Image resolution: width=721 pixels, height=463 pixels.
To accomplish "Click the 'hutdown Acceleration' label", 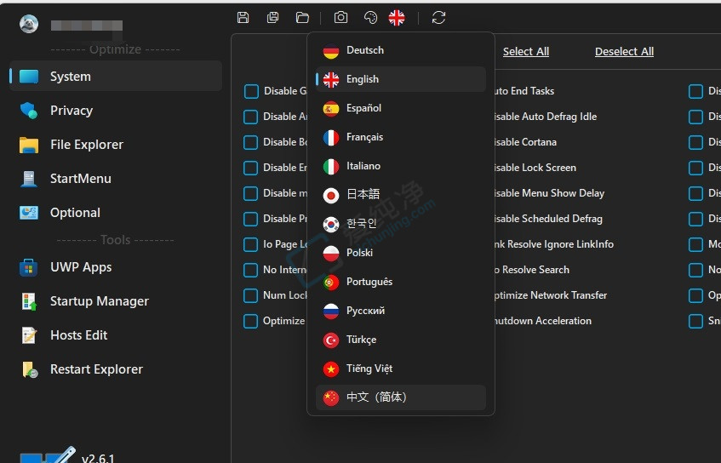I will pyautogui.click(x=543, y=321).
